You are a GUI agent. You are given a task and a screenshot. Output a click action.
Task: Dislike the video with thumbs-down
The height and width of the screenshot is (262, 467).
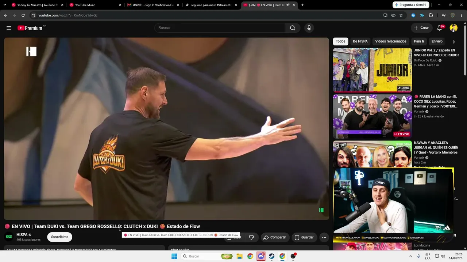pos(251,237)
